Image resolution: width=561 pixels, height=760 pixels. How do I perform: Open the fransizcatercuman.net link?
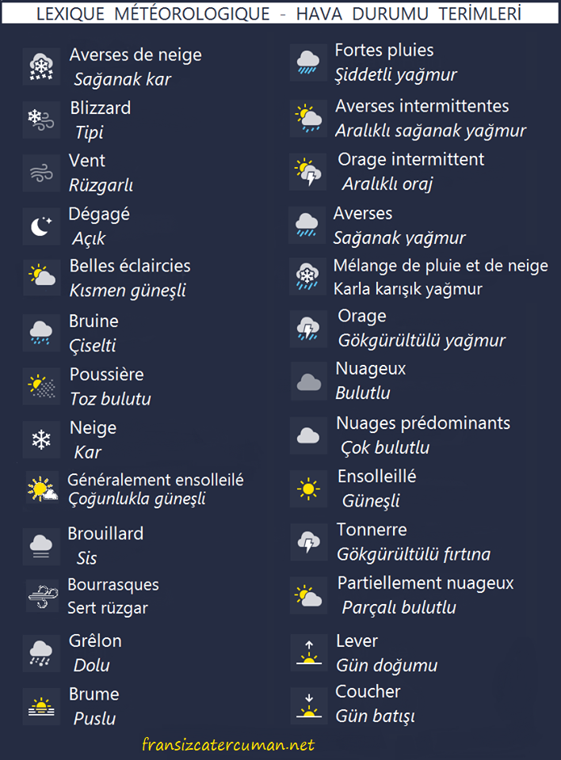pos(228,744)
